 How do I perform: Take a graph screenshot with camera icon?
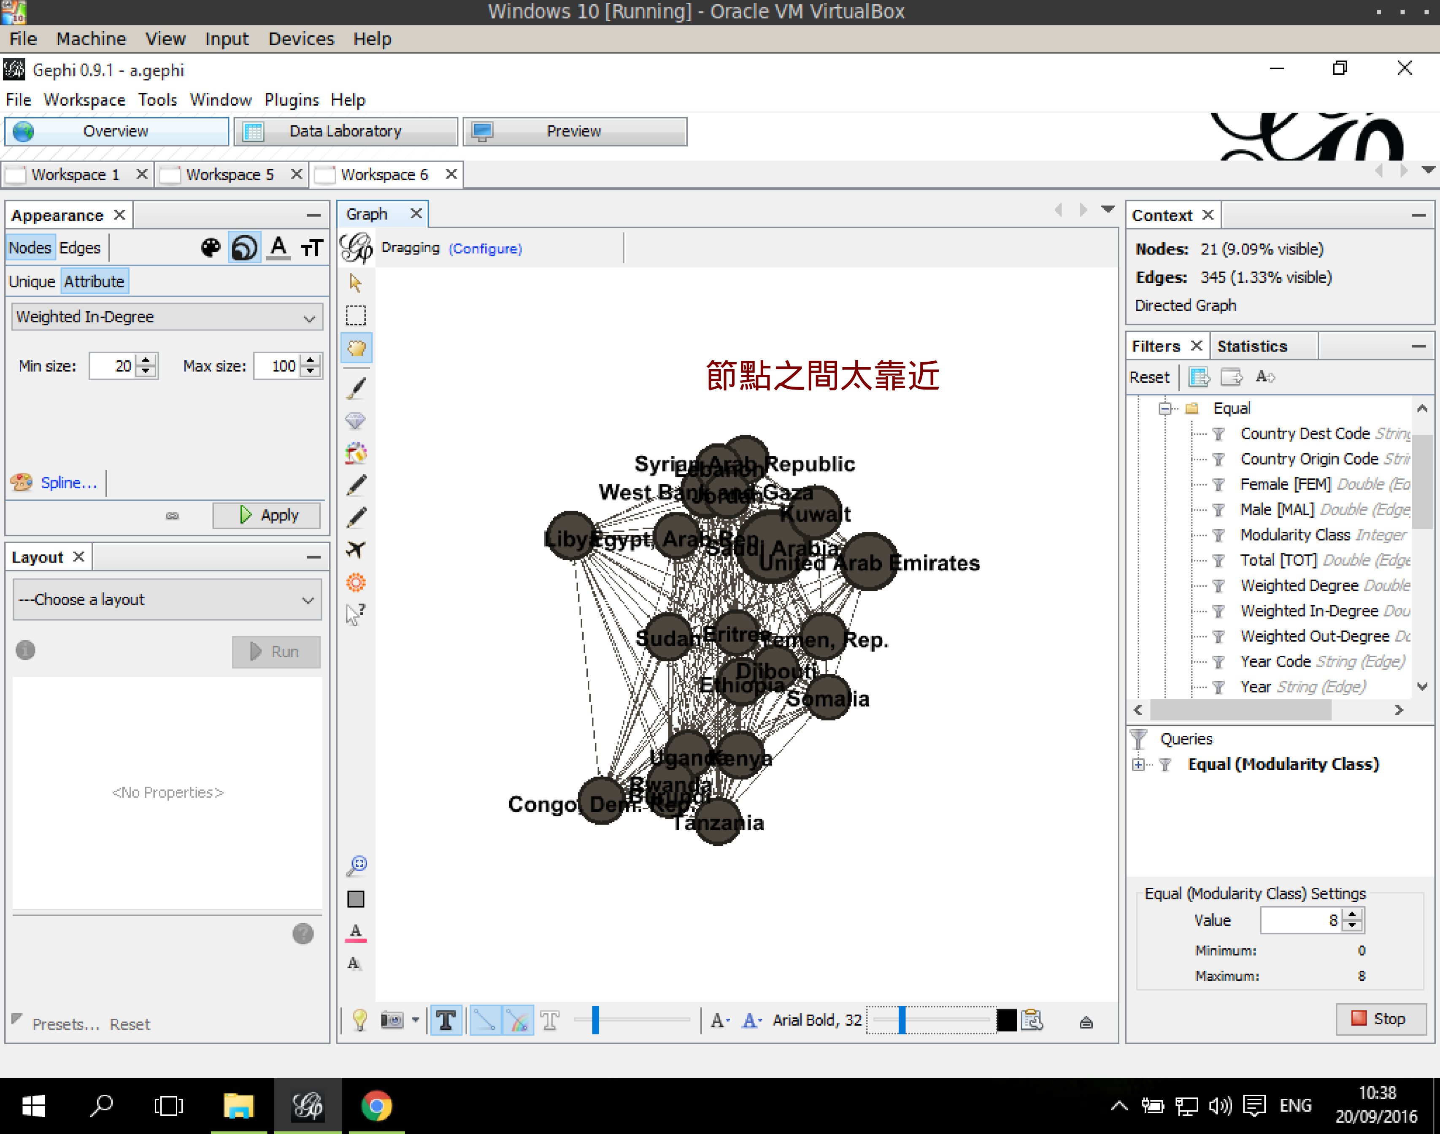tap(392, 1020)
